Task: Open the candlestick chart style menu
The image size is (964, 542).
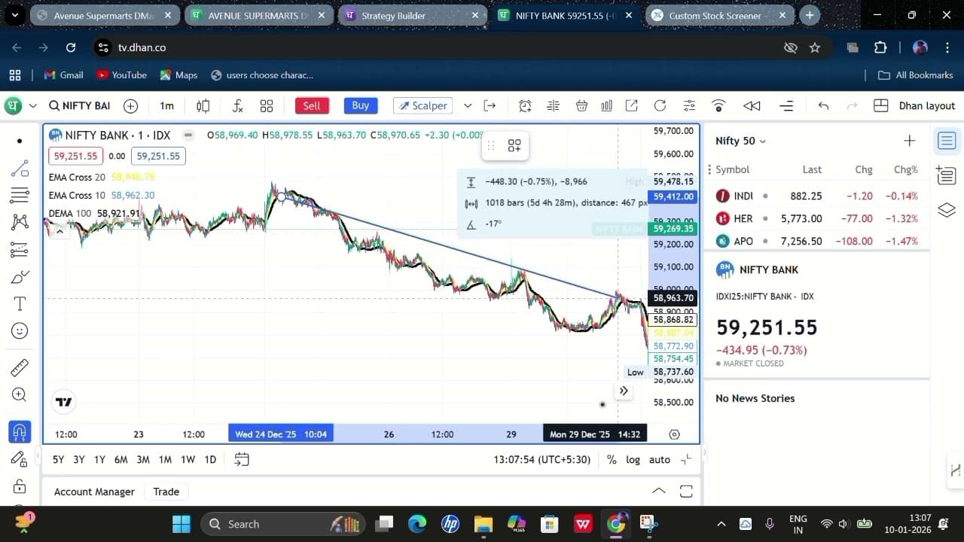Action: pyautogui.click(x=203, y=106)
